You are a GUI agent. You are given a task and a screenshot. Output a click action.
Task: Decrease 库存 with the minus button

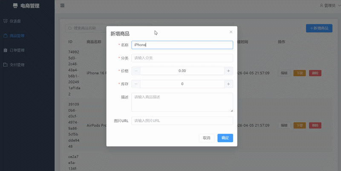tap(136, 84)
